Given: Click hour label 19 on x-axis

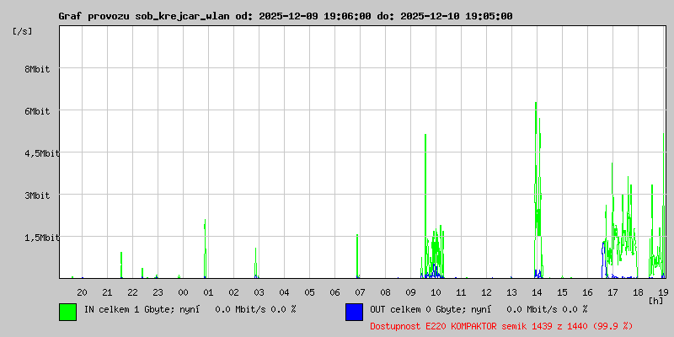Looking at the screenshot, I should pyautogui.click(x=663, y=292).
